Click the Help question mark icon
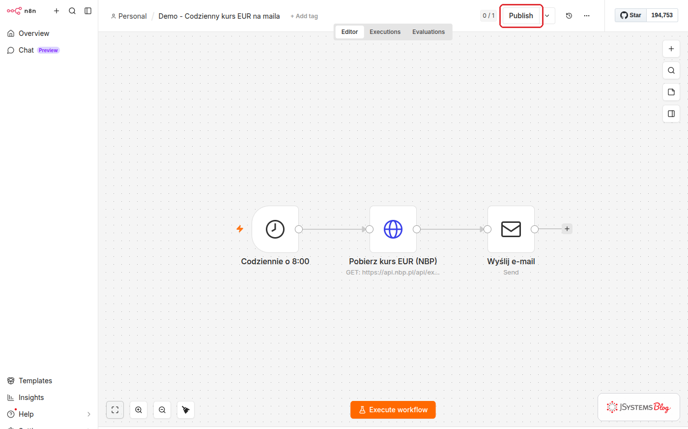 (11, 414)
